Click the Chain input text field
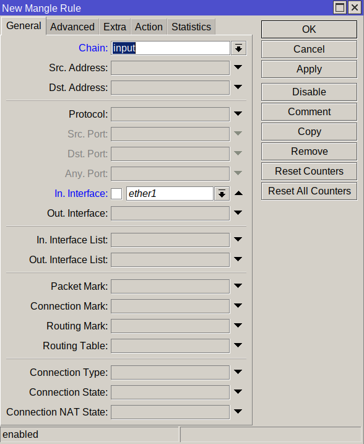Image resolution: width=364 pixels, height=444 pixels. (170, 48)
